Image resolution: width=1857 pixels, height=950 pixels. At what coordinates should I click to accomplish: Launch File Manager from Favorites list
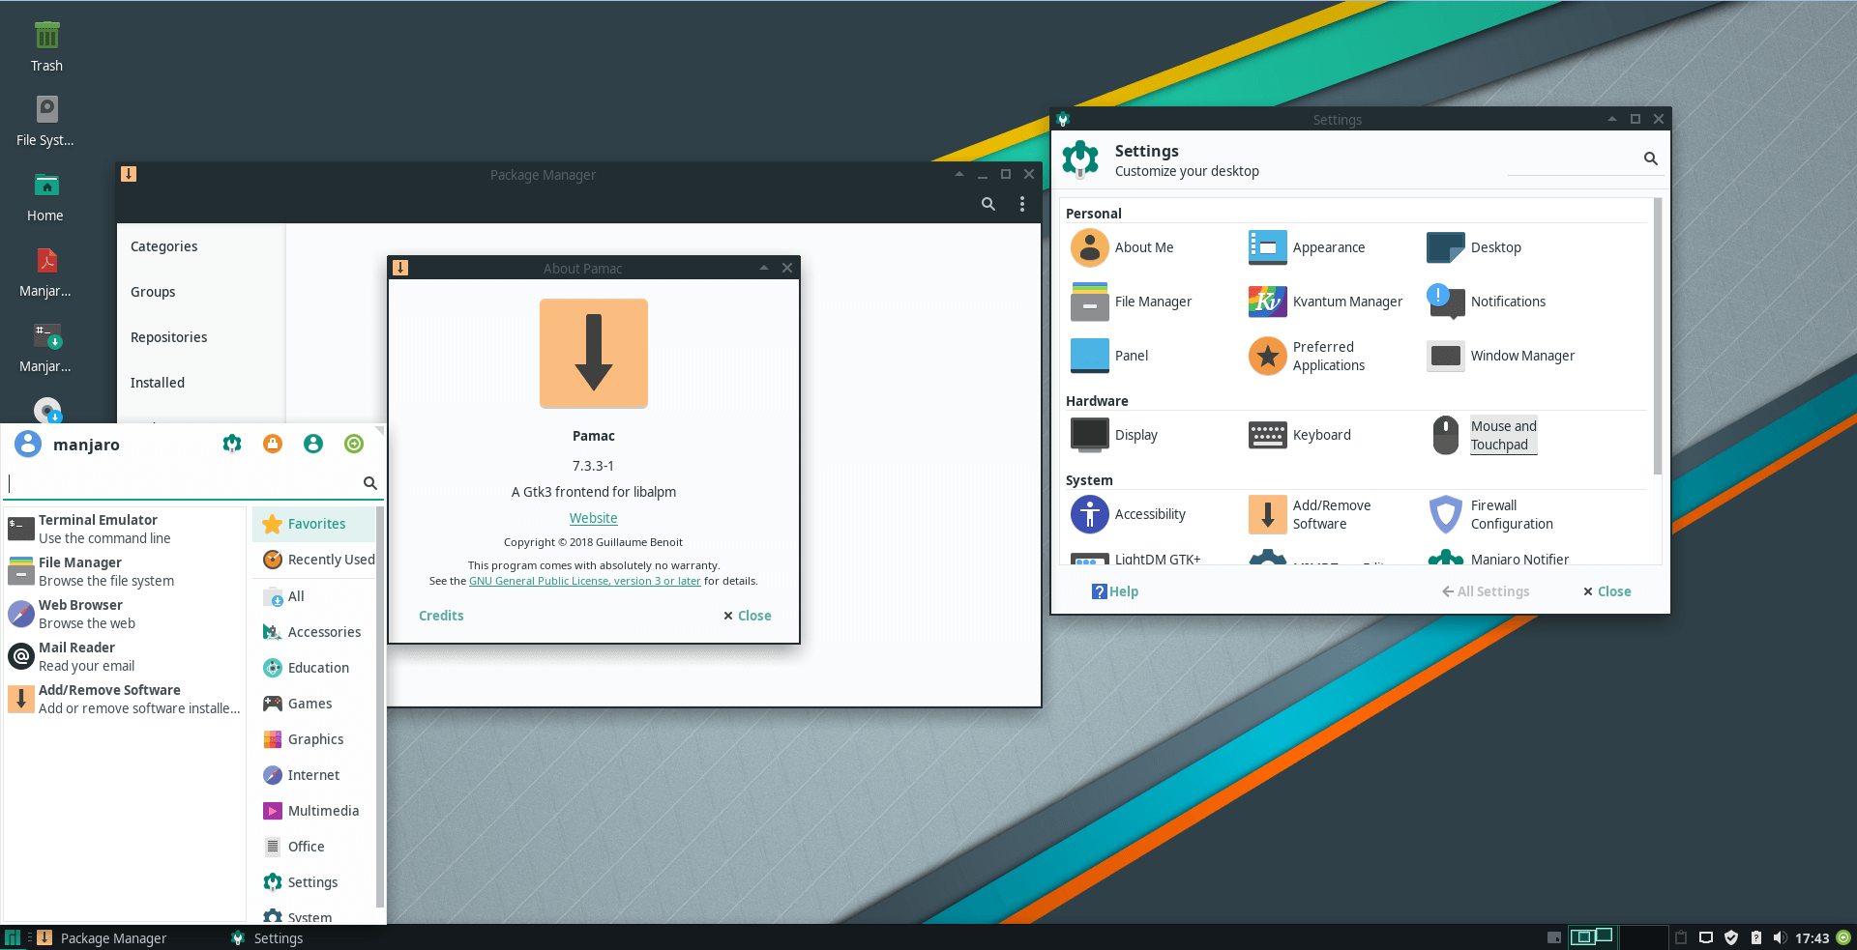pos(125,572)
